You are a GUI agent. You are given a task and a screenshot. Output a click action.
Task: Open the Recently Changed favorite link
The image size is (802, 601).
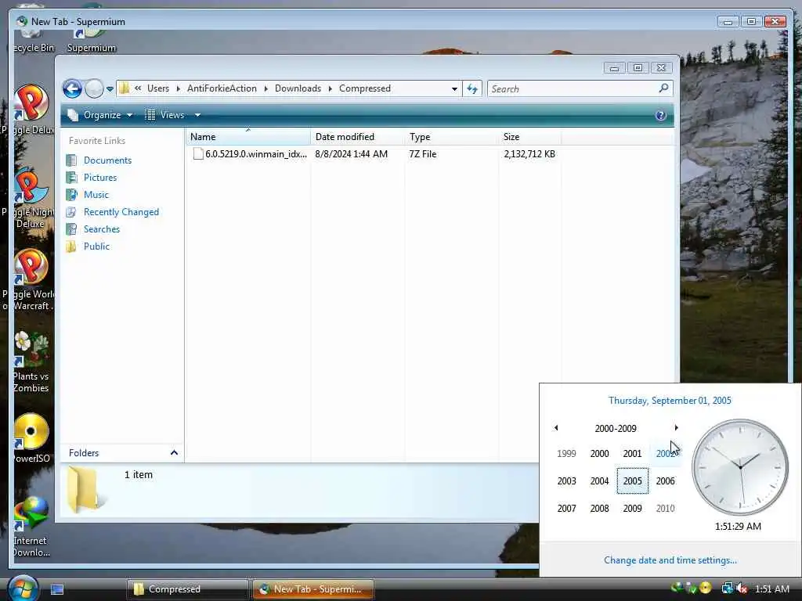pos(121,212)
